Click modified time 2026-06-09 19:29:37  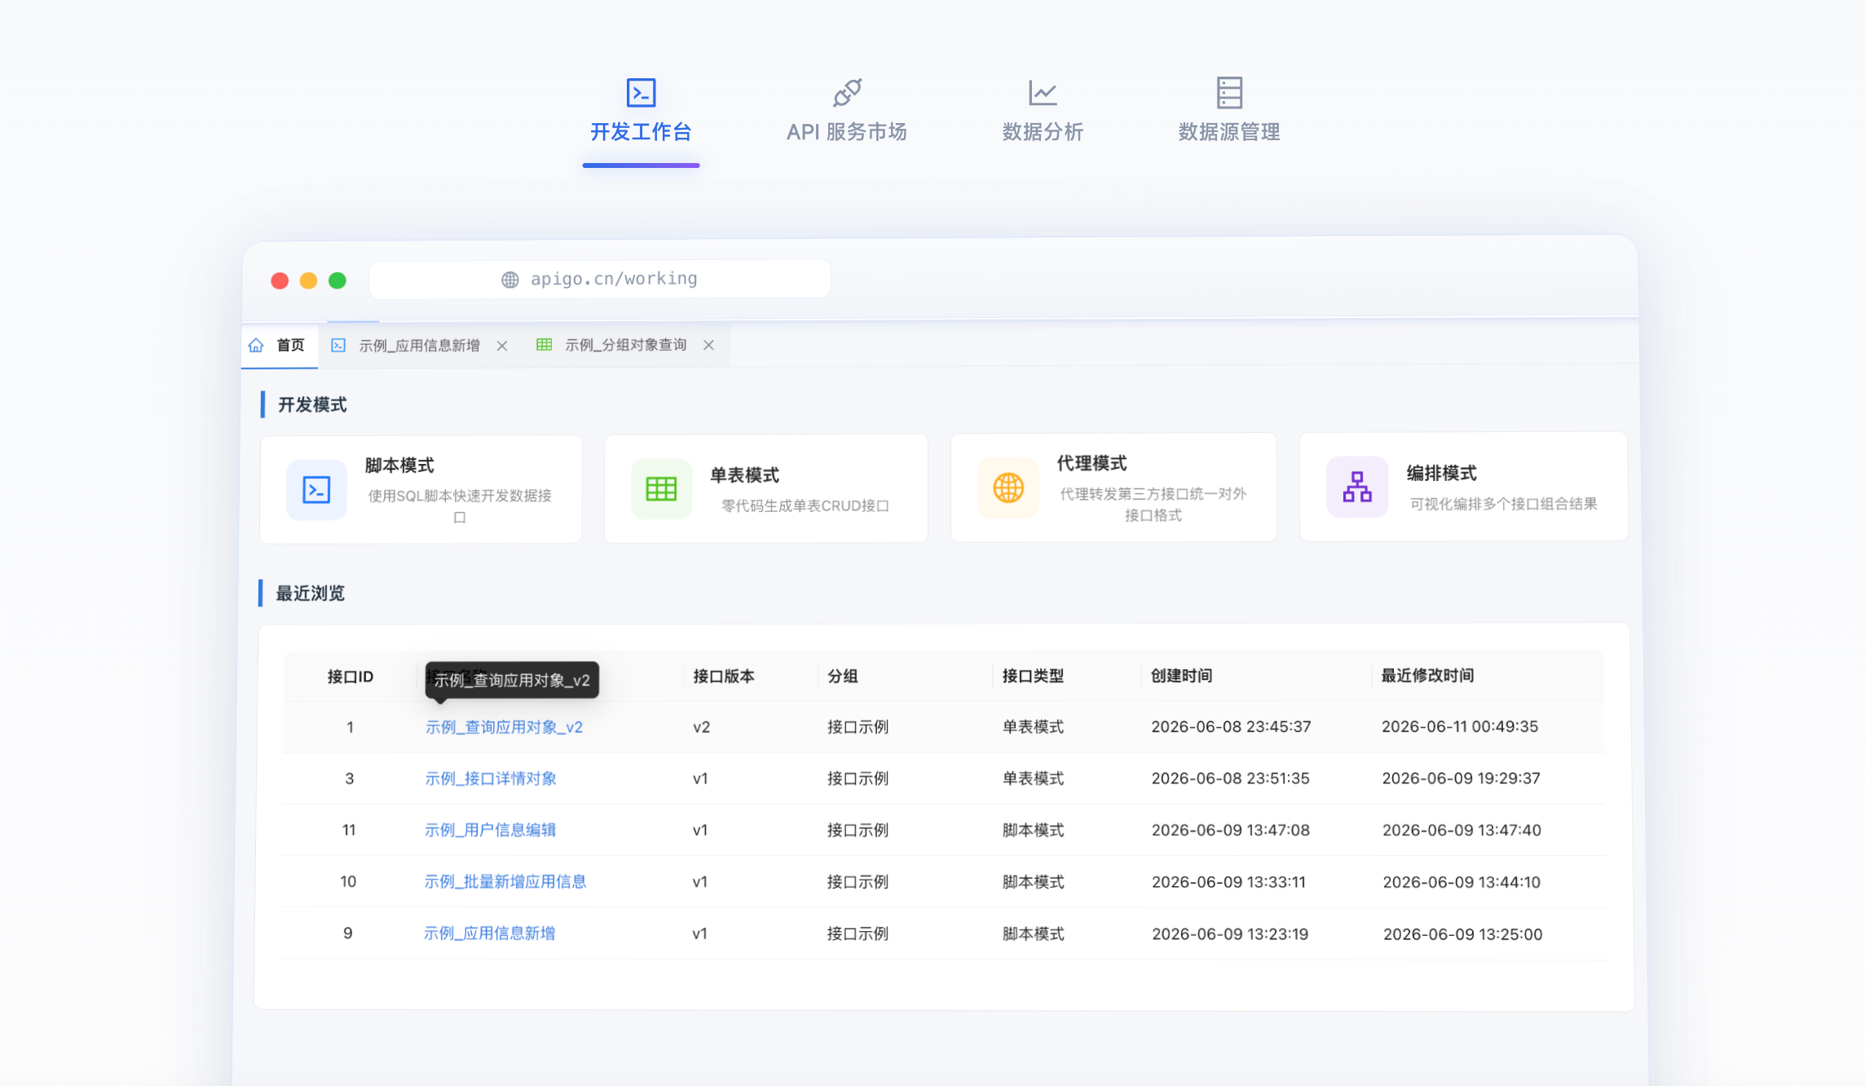1461,779
